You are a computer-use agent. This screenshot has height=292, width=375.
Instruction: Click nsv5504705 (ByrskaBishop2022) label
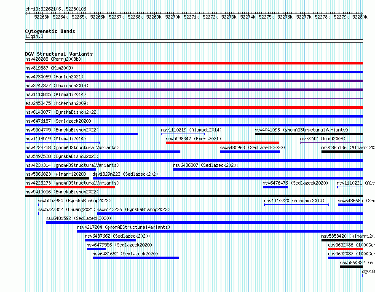point(62,130)
